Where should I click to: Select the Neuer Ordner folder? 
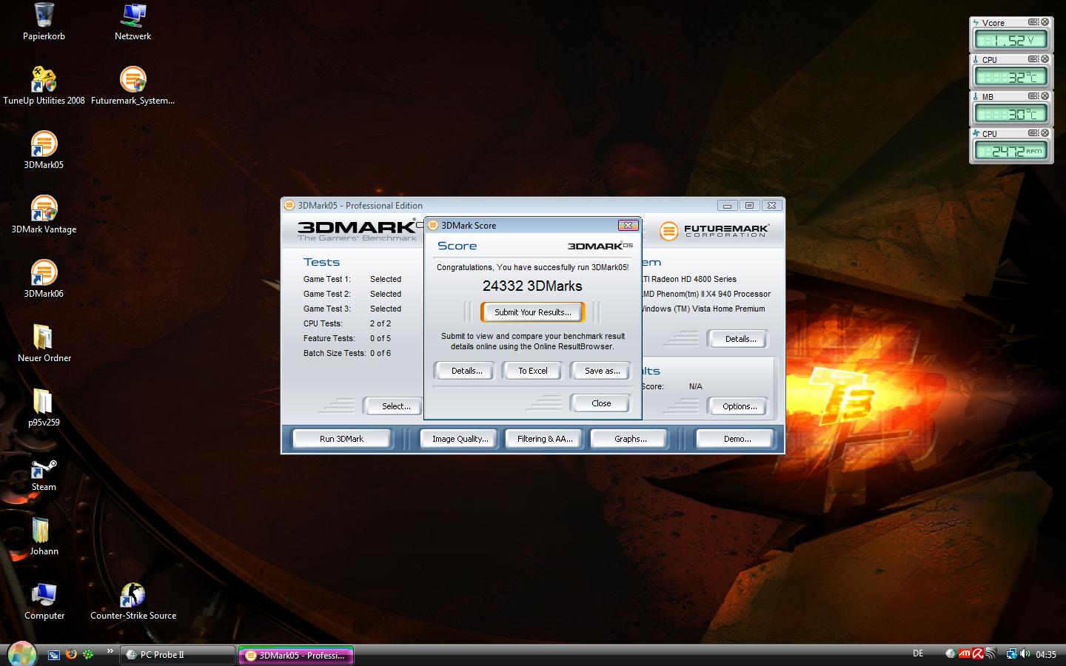pyautogui.click(x=44, y=343)
